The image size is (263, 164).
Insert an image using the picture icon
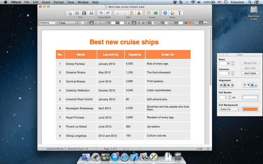pyautogui.click(x=156, y=13)
